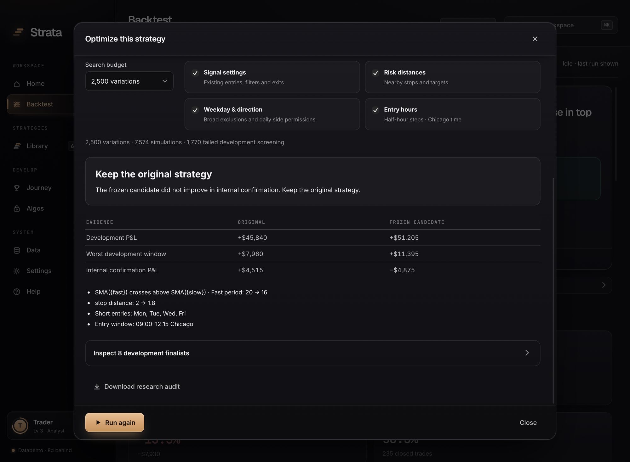Viewport: 630px width, 462px height.
Task: Click the +$45,840 original development P&L
Action: [x=252, y=238]
